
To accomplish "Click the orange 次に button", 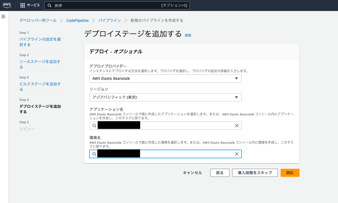I will (x=290, y=173).
